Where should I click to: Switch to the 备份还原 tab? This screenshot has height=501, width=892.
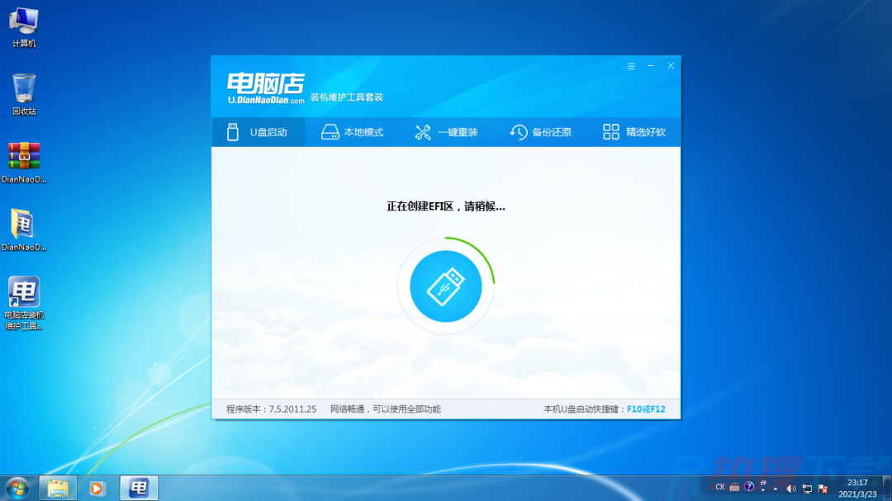[x=540, y=132]
